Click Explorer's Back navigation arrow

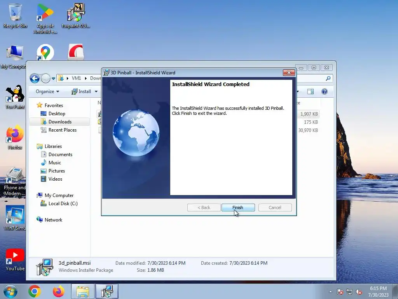(x=35, y=78)
